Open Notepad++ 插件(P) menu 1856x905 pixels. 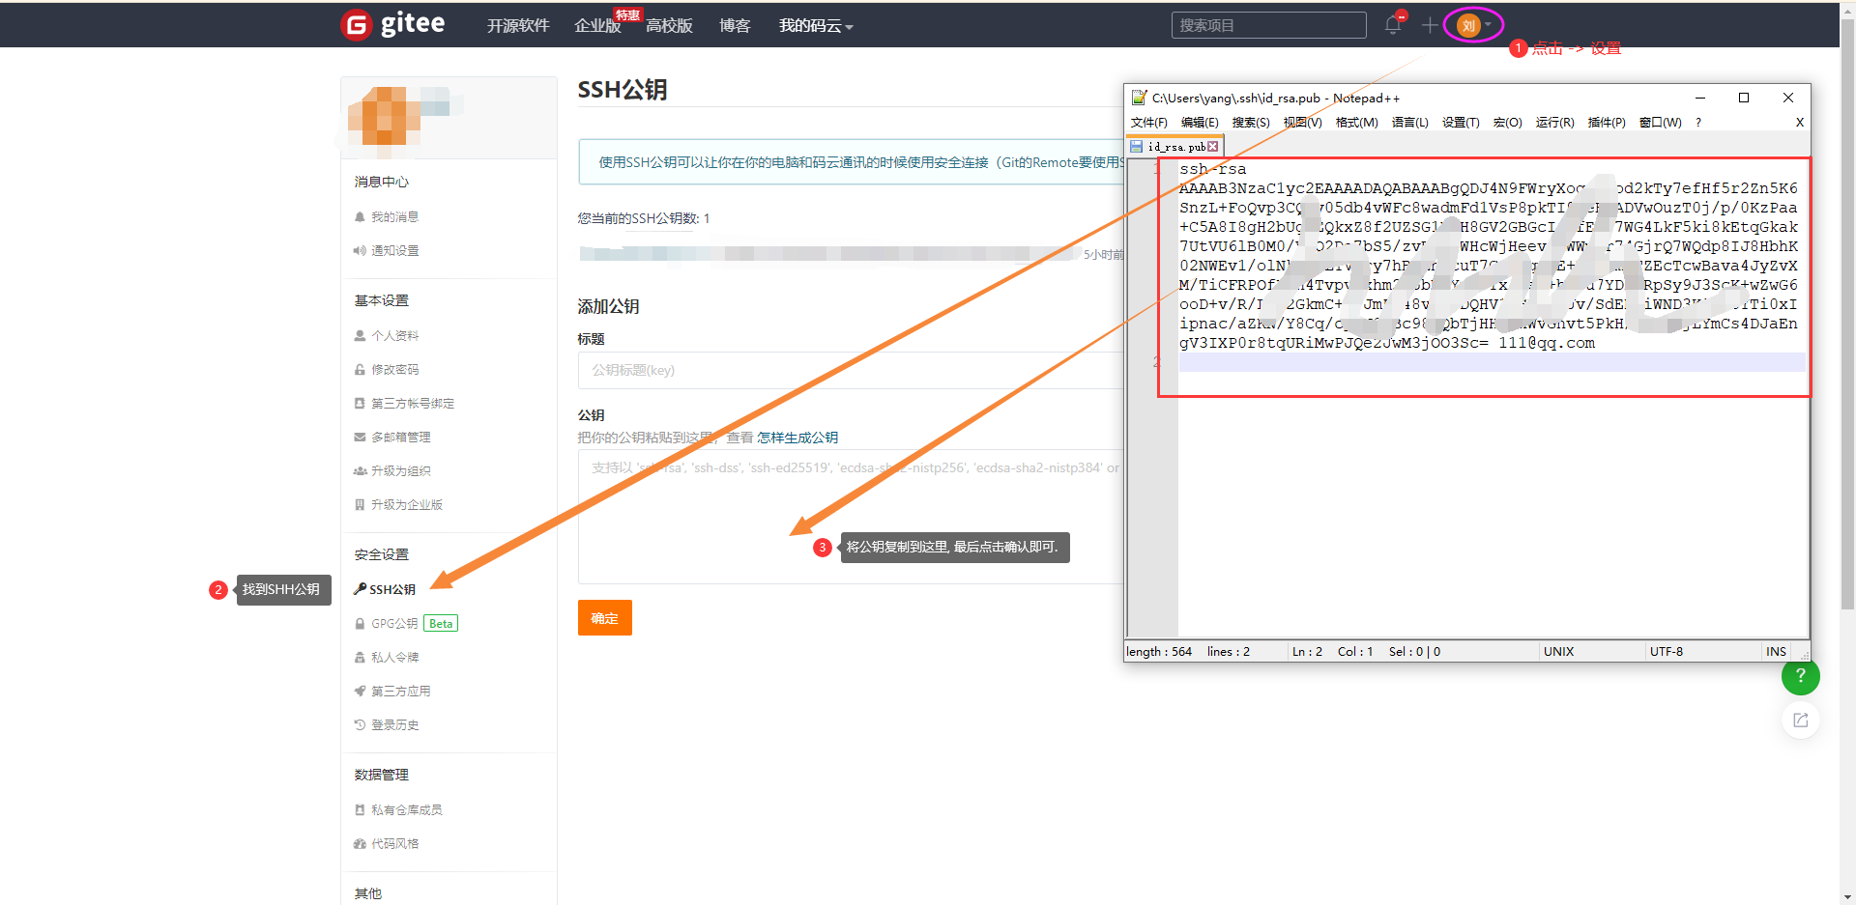click(1607, 123)
